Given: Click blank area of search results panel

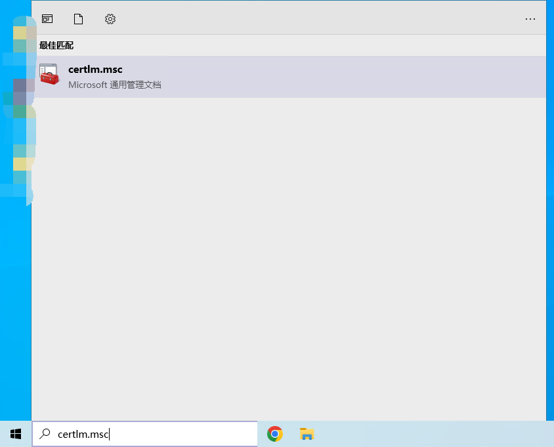Looking at the screenshot, I should 289,263.
